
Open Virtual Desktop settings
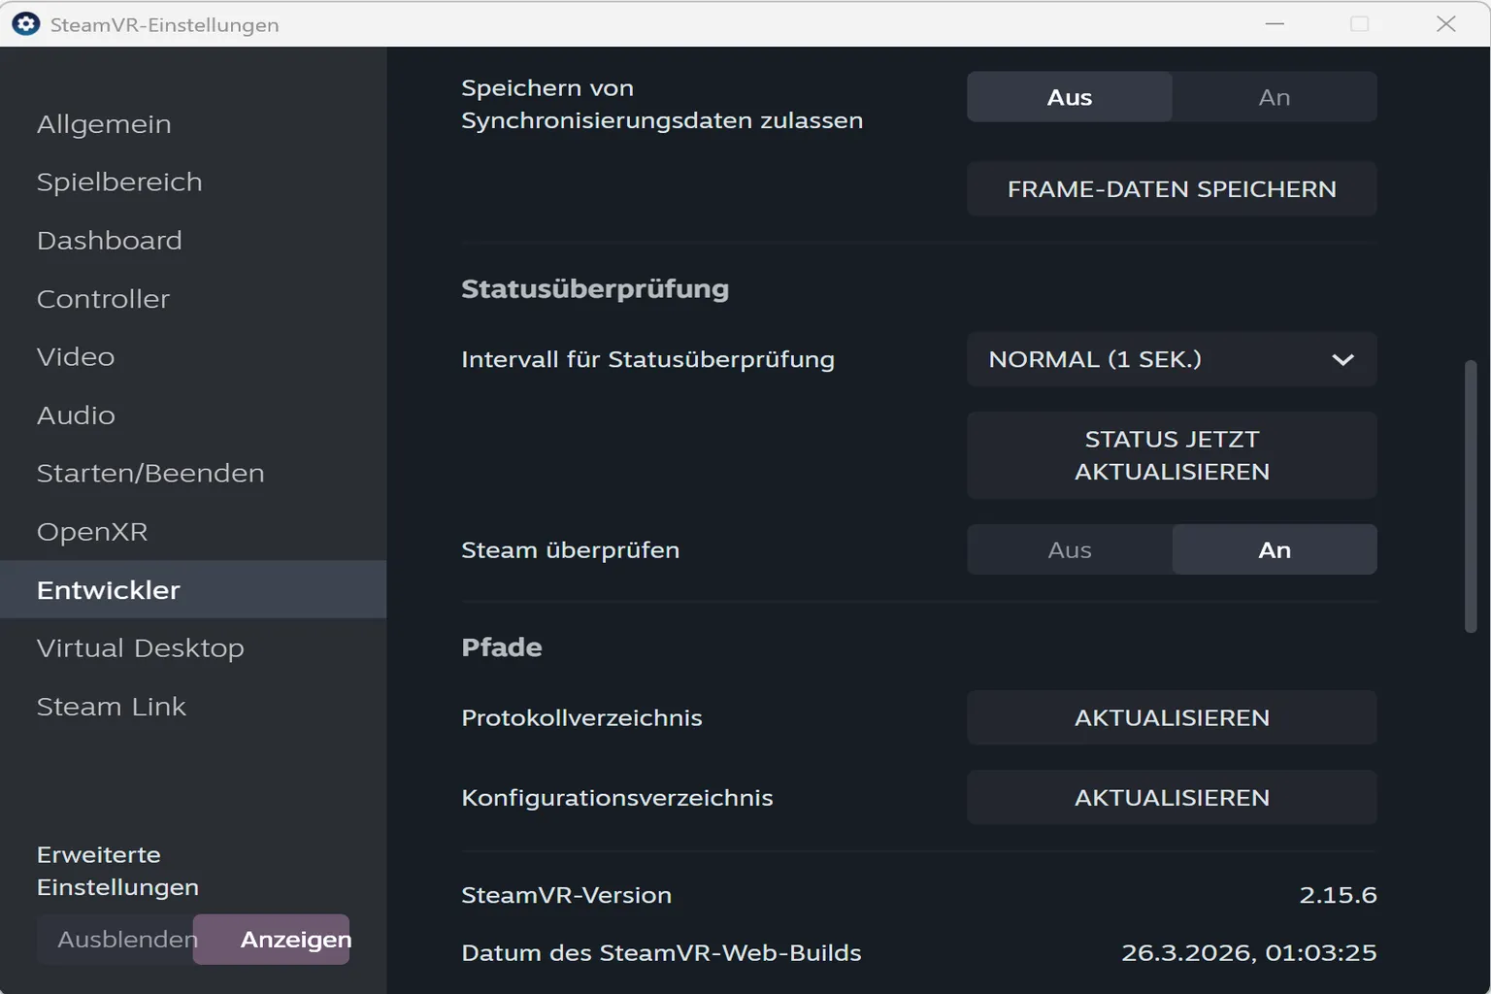click(x=193, y=648)
